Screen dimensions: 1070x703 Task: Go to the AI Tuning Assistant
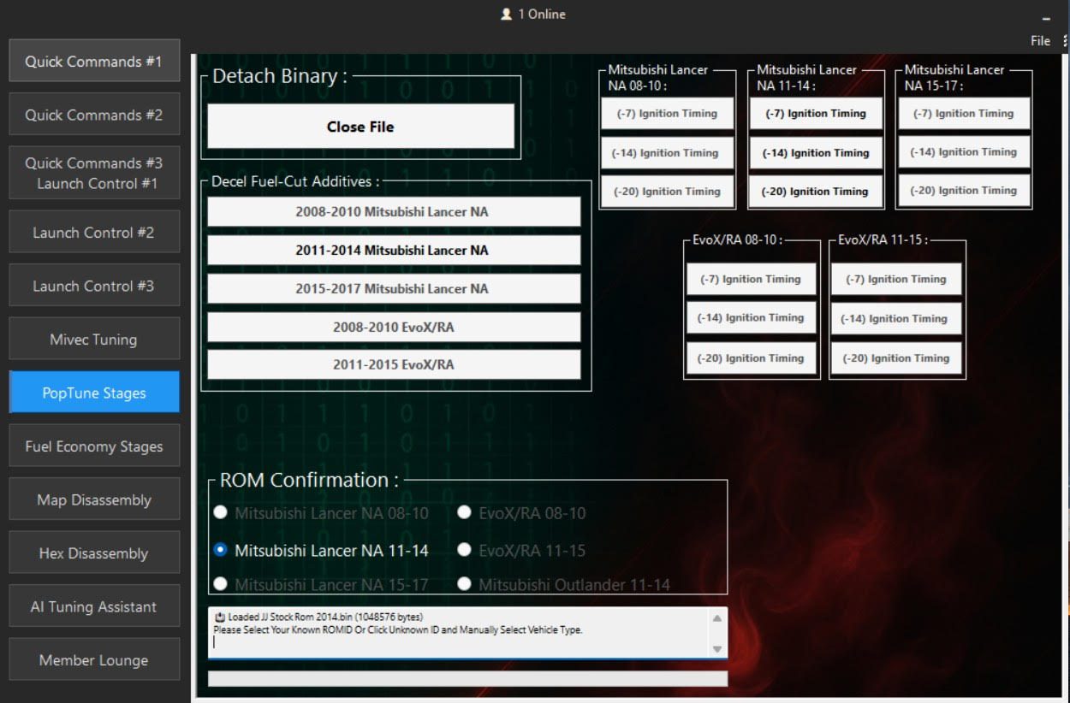tap(94, 607)
